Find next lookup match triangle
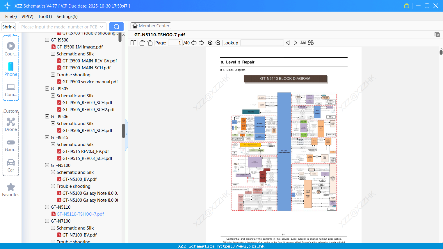Image resolution: width=443 pixels, height=249 pixels. [x=295, y=43]
